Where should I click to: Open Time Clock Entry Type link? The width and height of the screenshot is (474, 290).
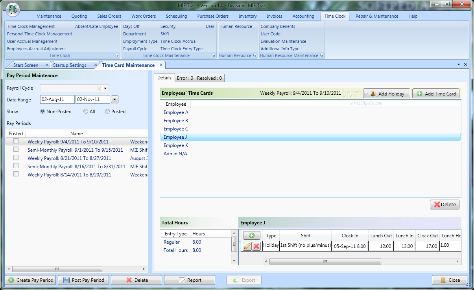181,49
